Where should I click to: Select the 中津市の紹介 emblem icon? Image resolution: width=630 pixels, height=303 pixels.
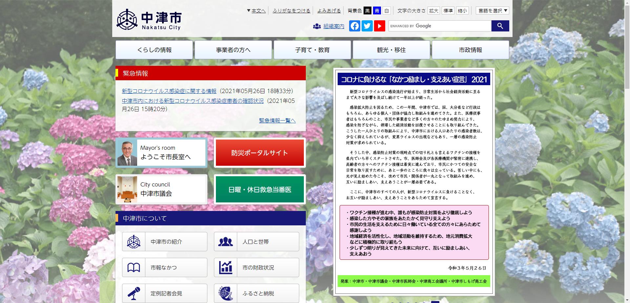click(x=134, y=241)
